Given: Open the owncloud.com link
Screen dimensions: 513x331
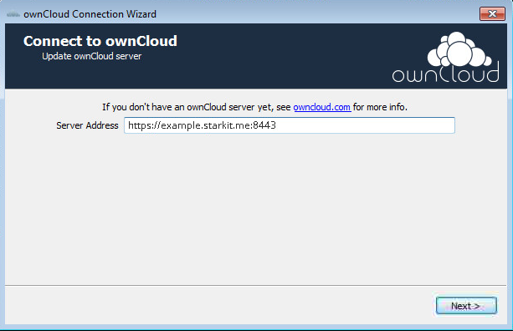Looking at the screenshot, I should [x=322, y=107].
